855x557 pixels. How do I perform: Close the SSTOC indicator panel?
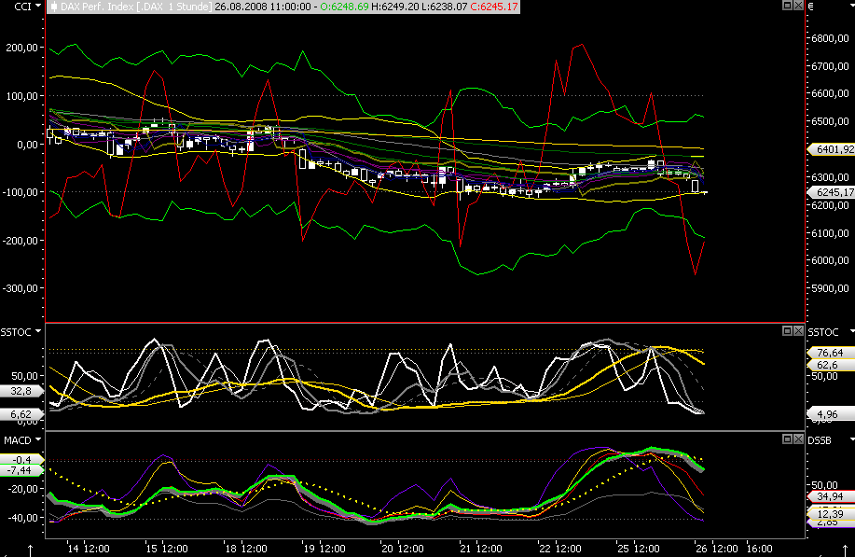(799, 331)
